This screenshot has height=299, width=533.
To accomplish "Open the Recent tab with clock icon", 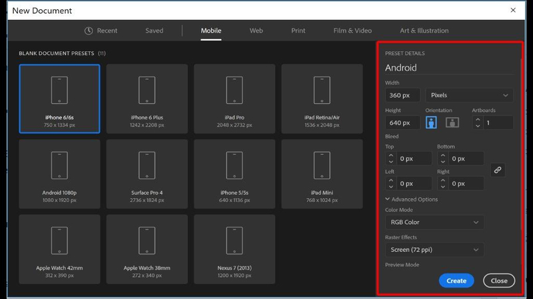I will pos(101,31).
